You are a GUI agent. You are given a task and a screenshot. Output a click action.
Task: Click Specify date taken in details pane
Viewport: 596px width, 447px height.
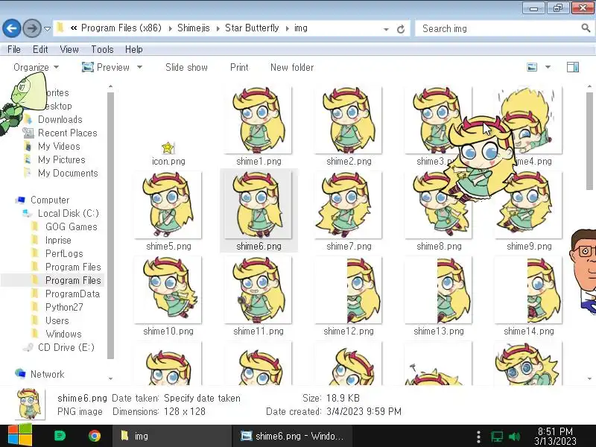[x=202, y=398]
